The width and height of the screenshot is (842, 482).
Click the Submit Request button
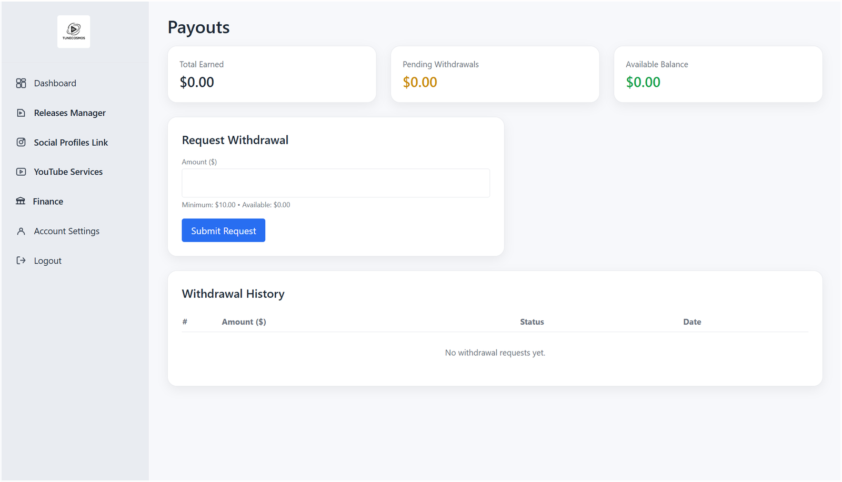223,230
